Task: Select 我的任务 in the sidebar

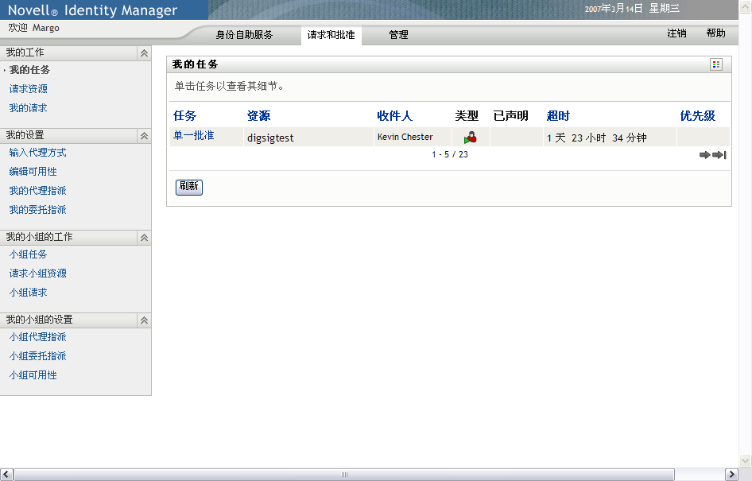Action: click(x=29, y=69)
